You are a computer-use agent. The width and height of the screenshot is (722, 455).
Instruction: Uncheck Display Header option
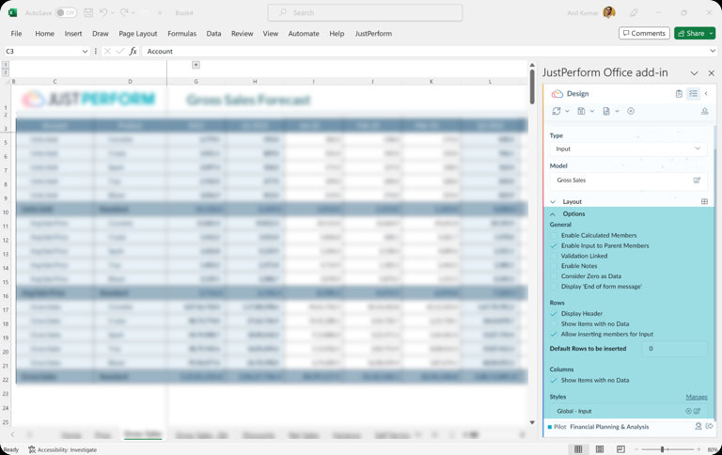(554, 314)
